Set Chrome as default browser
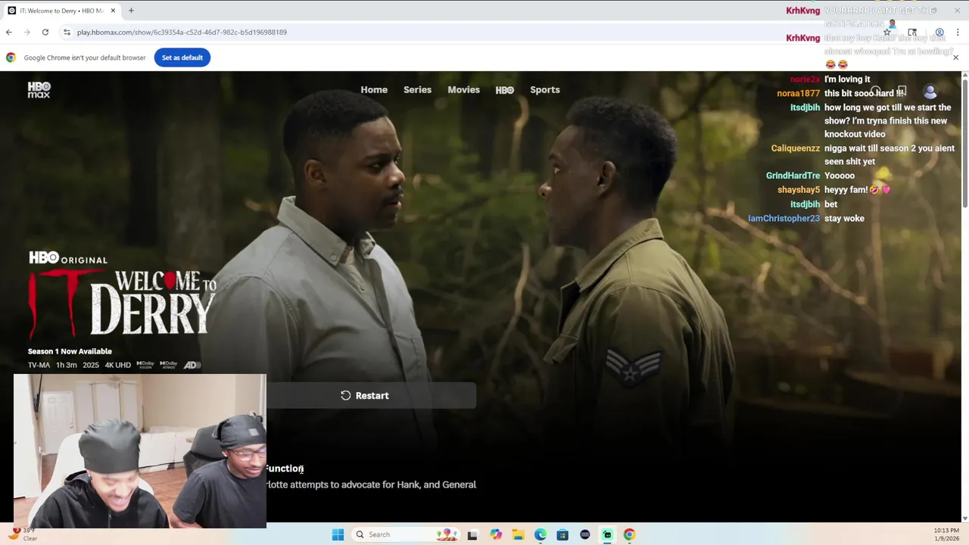969x545 pixels. (x=182, y=58)
